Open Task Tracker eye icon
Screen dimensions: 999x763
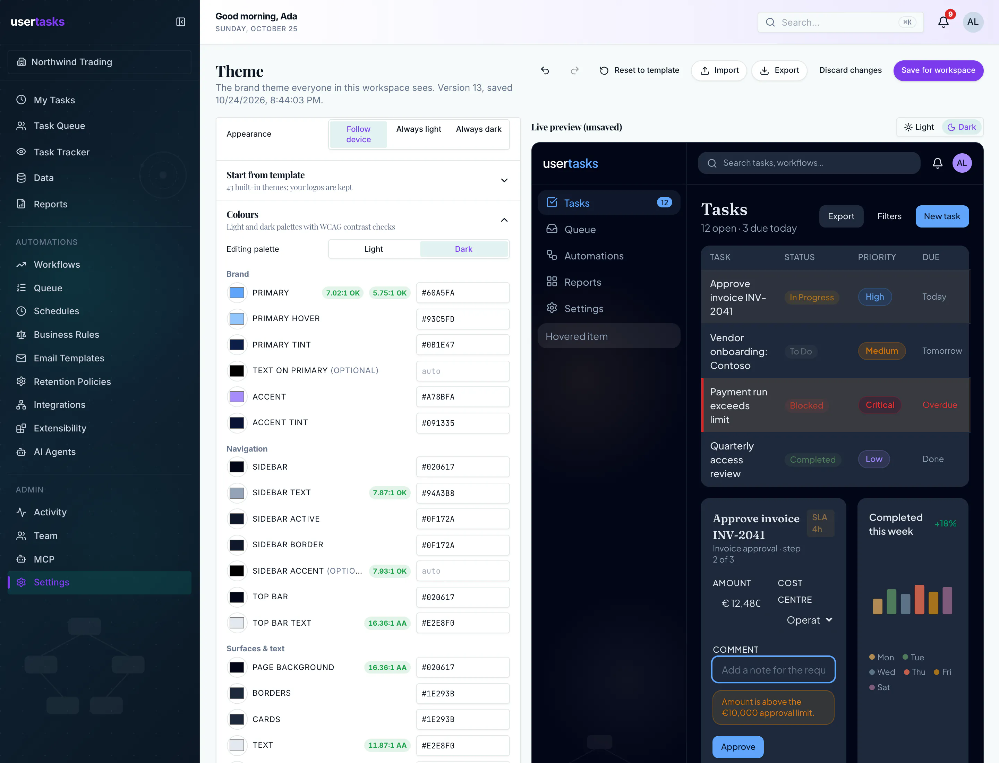coord(22,152)
